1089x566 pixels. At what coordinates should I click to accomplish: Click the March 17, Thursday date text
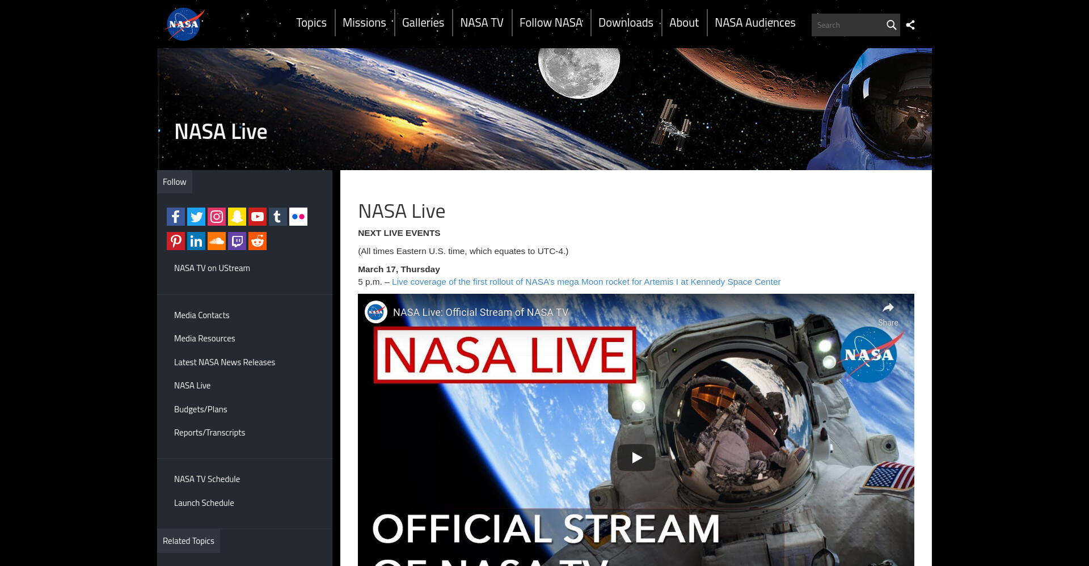pyautogui.click(x=399, y=269)
